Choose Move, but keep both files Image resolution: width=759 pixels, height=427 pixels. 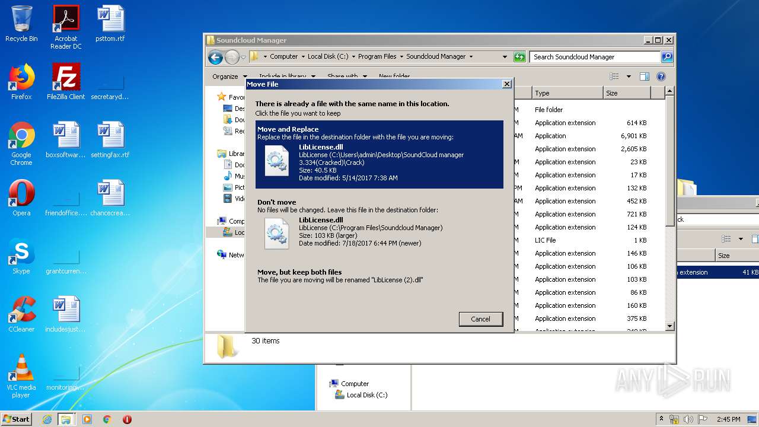tap(379, 276)
